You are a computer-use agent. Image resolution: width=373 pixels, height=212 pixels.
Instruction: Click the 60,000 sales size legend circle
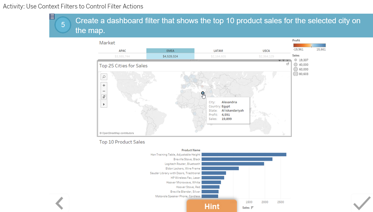295,69
